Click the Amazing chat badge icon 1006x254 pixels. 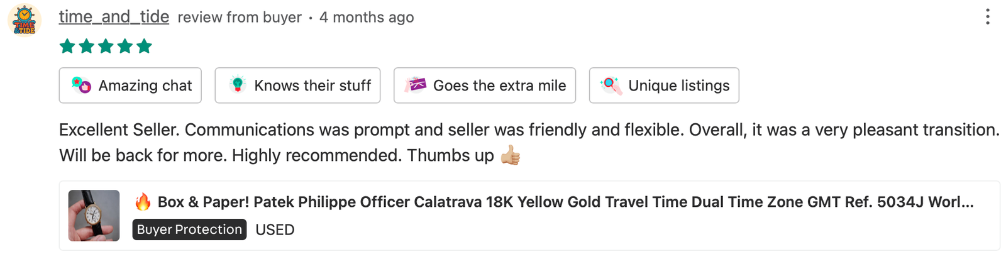82,85
